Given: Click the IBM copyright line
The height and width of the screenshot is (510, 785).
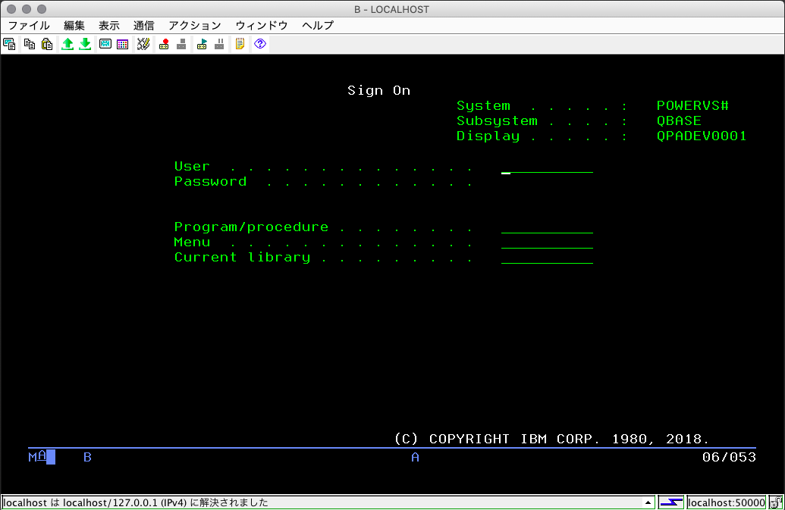Looking at the screenshot, I should coord(551,439).
